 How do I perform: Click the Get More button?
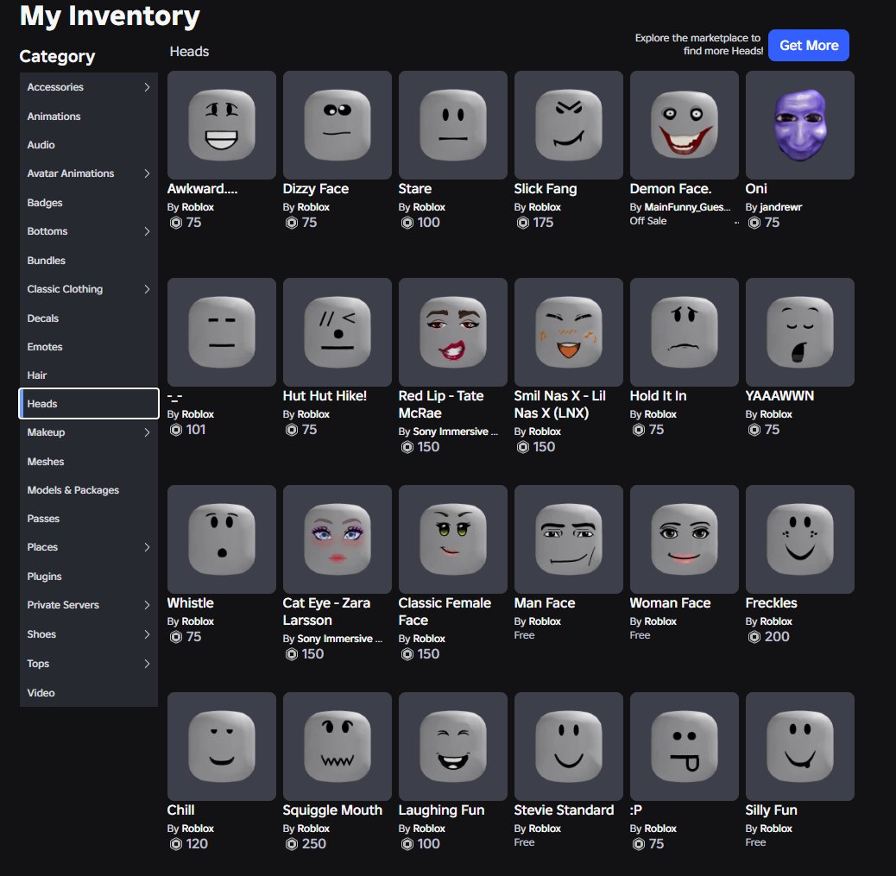point(809,45)
